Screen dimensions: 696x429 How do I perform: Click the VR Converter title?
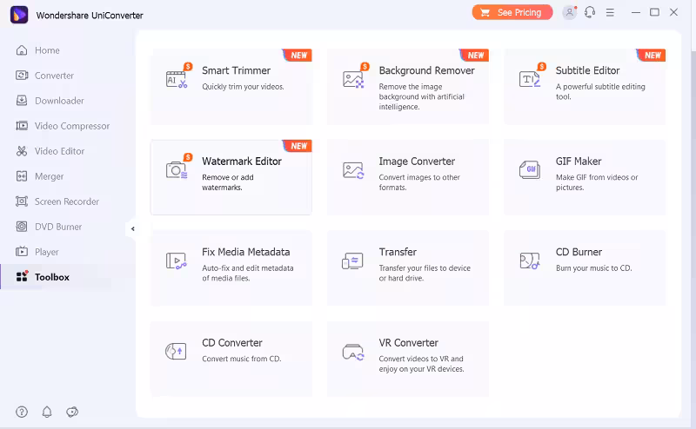click(x=408, y=342)
